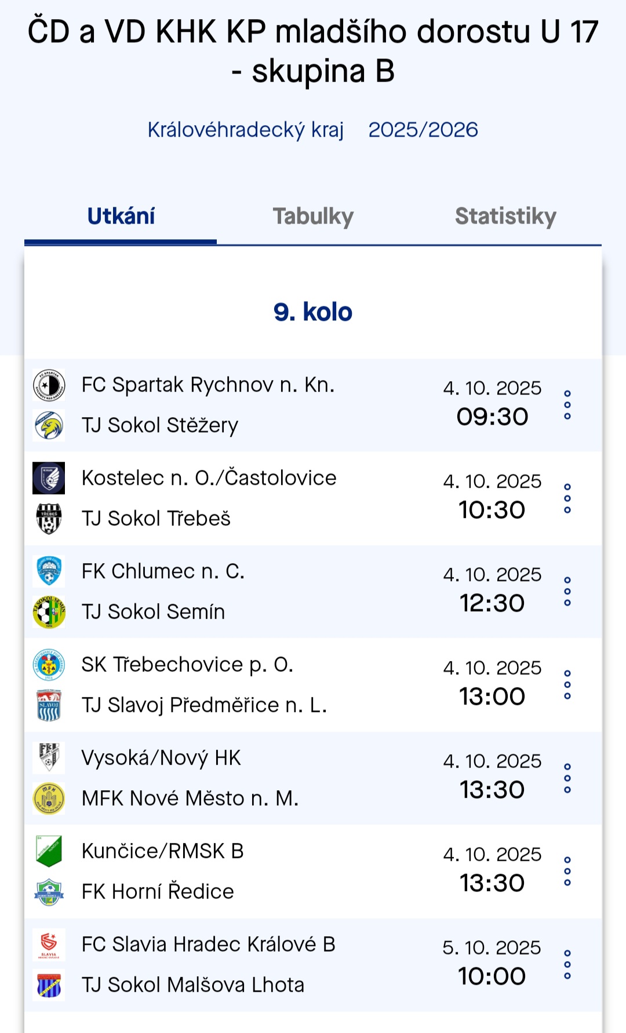
Task: Click TJ Sokol Třebeš club logo
Action: pyautogui.click(x=49, y=519)
